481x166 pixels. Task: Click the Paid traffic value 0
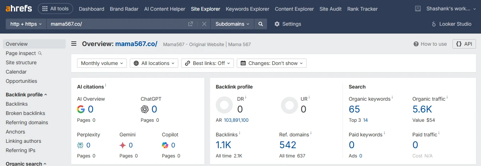415,145
